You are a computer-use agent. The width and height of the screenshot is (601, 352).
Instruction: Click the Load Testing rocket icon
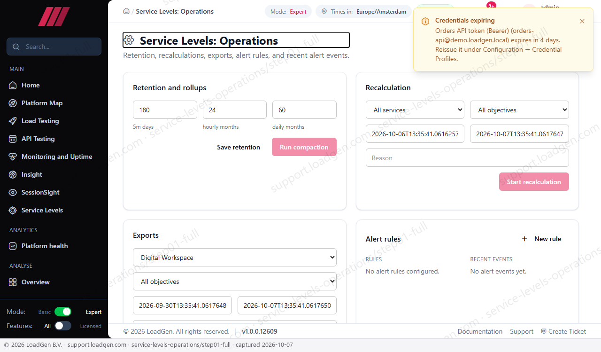pyautogui.click(x=13, y=121)
